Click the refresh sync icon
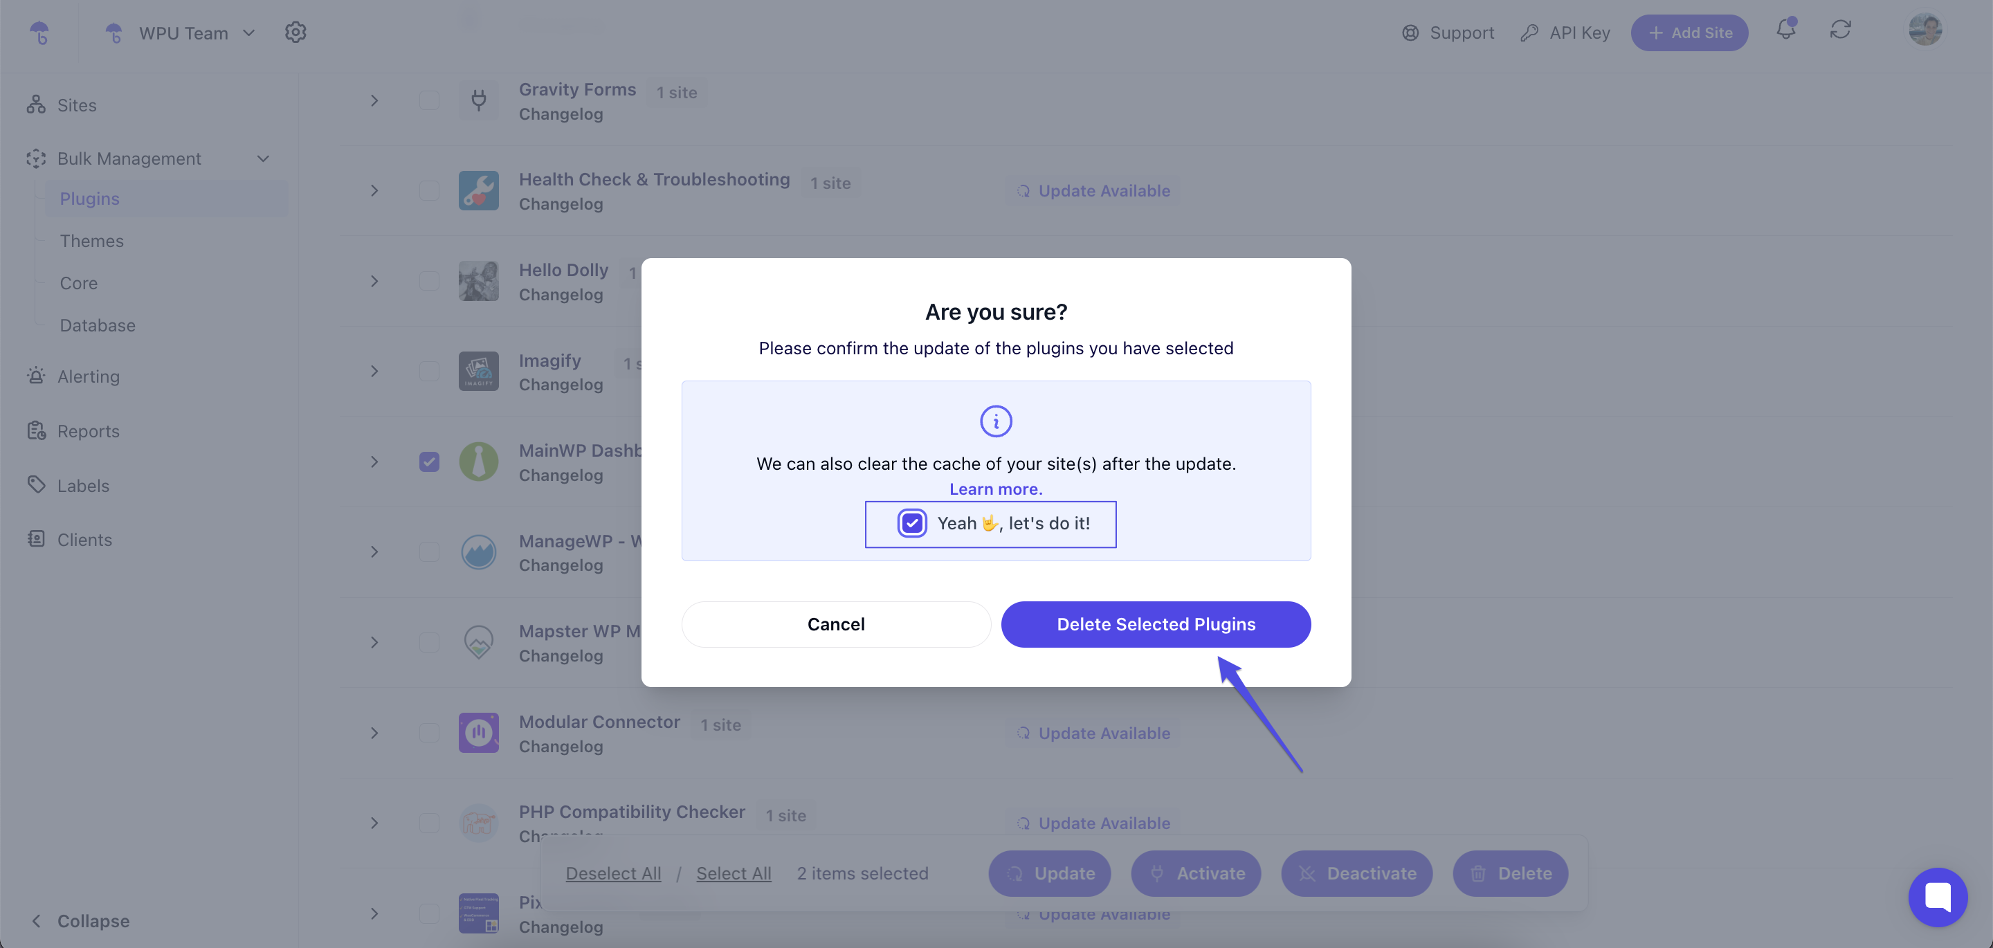The width and height of the screenshot is (1993, 948). [1840, 30]
